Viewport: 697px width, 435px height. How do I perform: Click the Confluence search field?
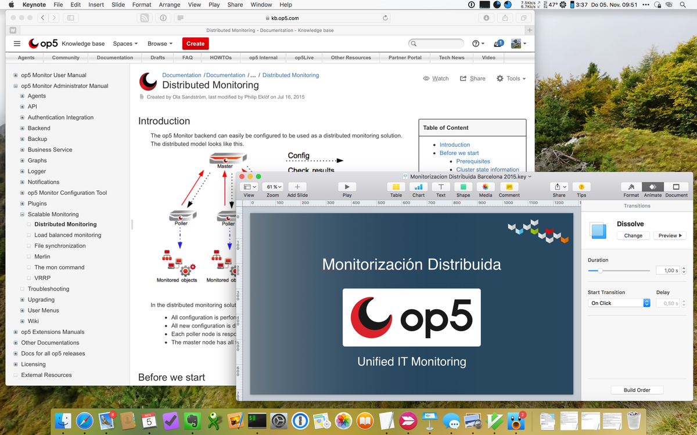click(436, 43)
